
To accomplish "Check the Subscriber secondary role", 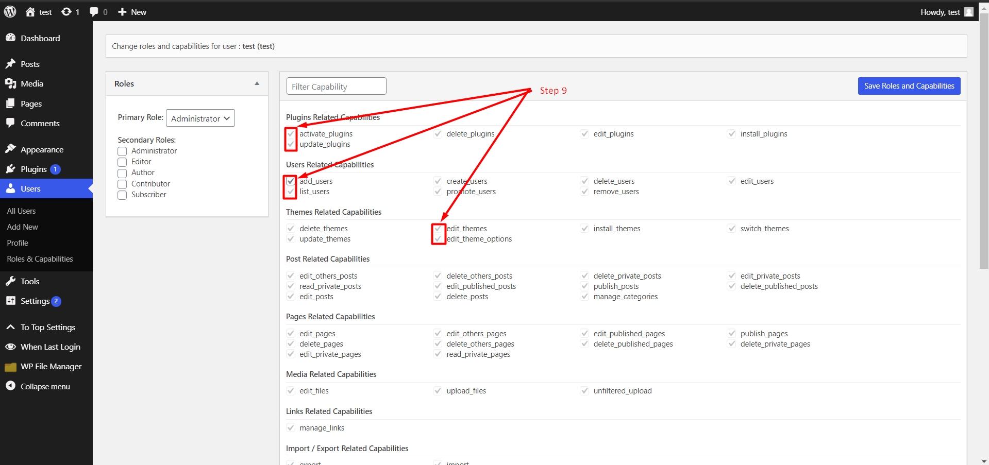I will coord(122,195).
